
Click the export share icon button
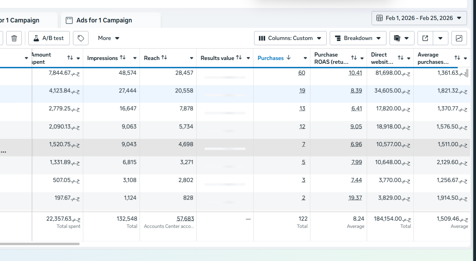pyautogui.click(x=425, y=38)
